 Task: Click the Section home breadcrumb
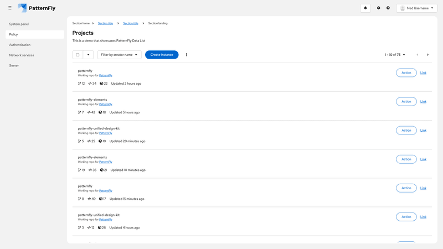pyautogui.click(x=81, y=23)
